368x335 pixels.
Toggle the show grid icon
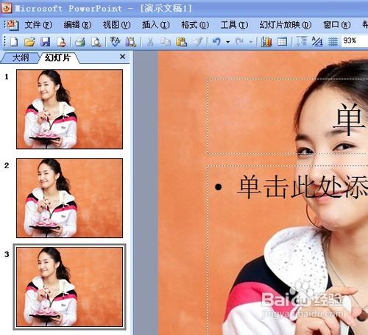[x=333, y=41]
